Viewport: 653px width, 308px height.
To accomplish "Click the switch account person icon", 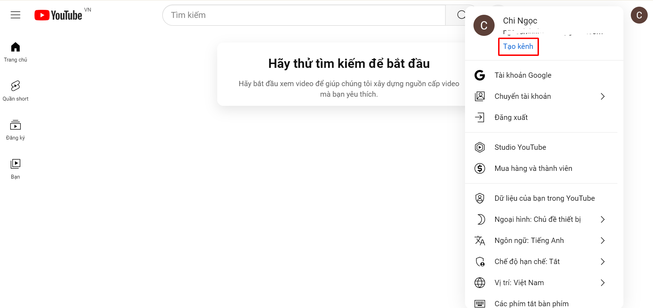I will 480,96.
